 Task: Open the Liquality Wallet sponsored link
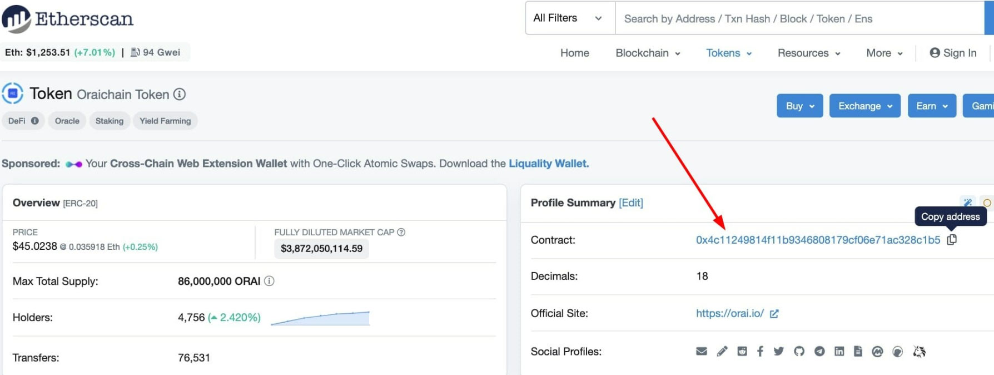(x=549, y=164)
